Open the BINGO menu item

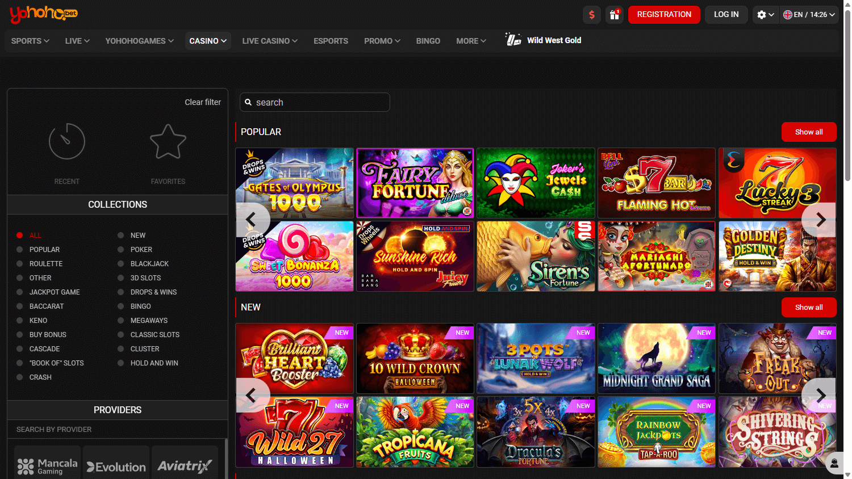428,40
